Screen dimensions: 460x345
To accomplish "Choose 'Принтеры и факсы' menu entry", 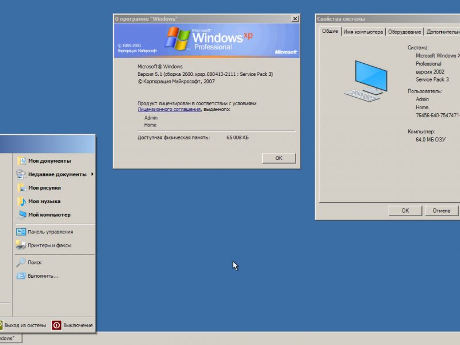I will (49, 246).
